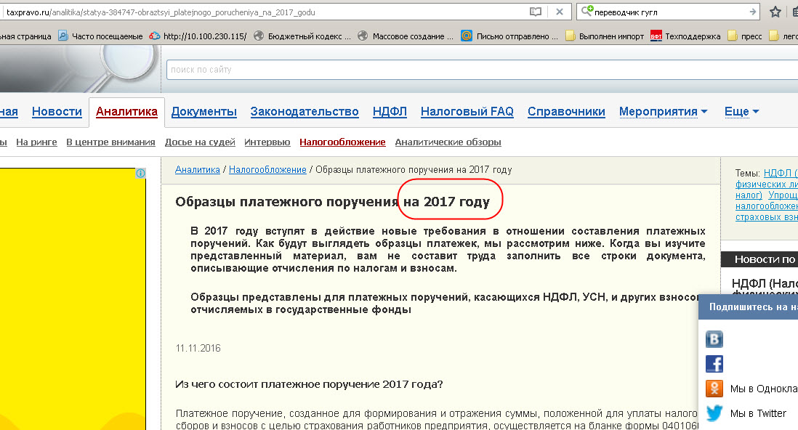Screen dimensions: 798x430
Task: Open 'Выполнен импорт' bookmark folder
Action: [605, 36]
